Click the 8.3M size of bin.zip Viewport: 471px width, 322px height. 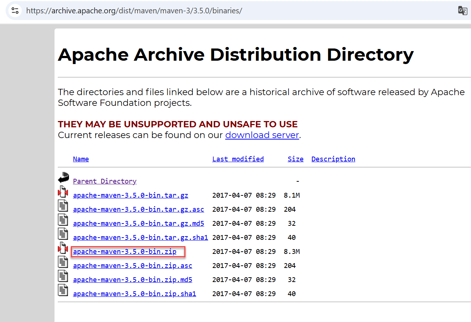pyautogui.click(x=292, y=252)
